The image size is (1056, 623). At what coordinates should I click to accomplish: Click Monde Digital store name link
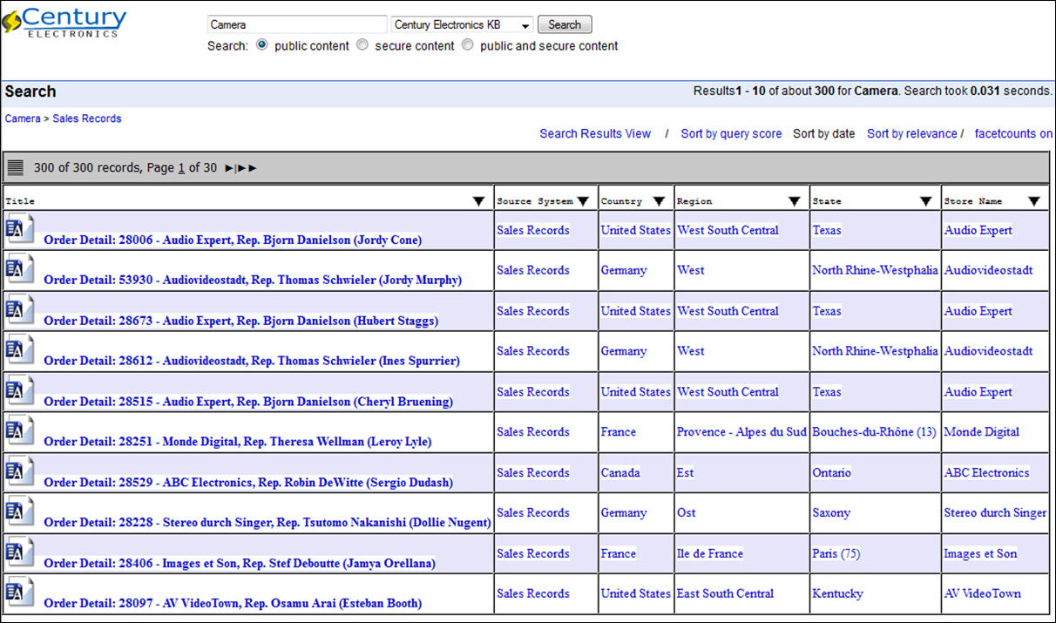point(982,431)
